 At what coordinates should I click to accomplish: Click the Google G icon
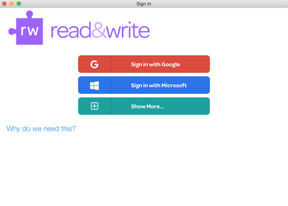click(94, 65)
